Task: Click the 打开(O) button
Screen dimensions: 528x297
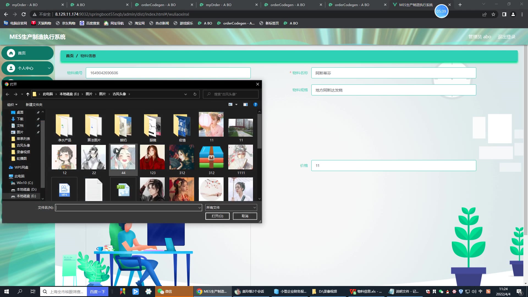Action: 217,216
